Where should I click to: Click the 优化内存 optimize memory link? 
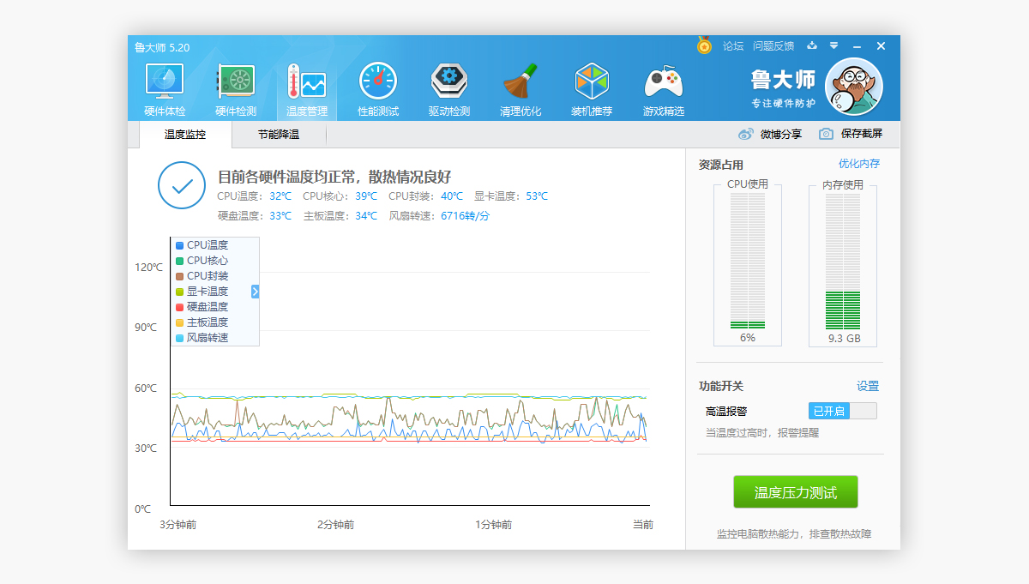point(859,164)
